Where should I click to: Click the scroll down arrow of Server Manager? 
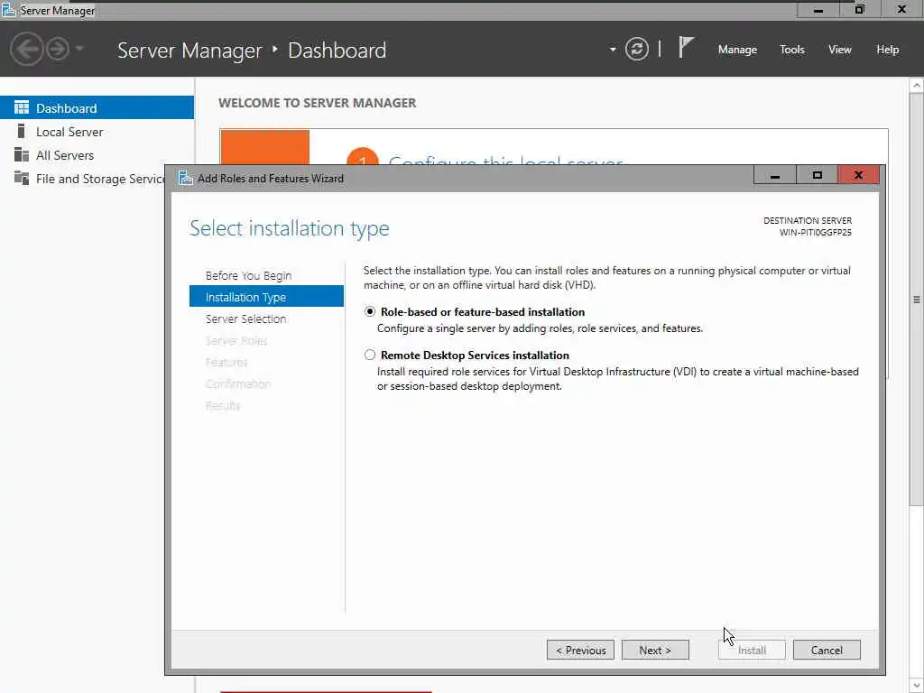(x=917, y=686)
